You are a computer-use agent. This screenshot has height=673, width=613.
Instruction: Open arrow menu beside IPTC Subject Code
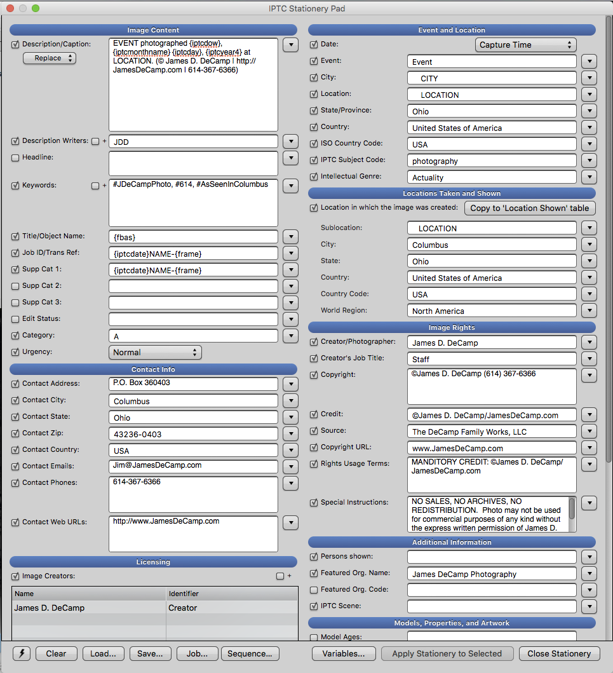pos(589,161)
